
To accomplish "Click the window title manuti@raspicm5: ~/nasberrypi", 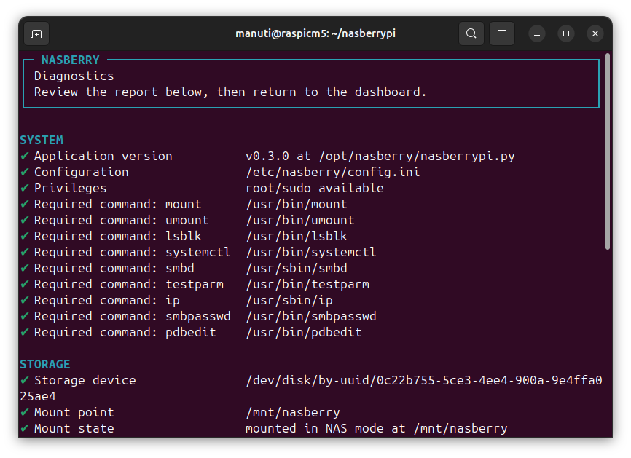I will pos(315,33).
